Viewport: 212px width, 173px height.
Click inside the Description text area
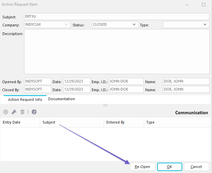116,52
